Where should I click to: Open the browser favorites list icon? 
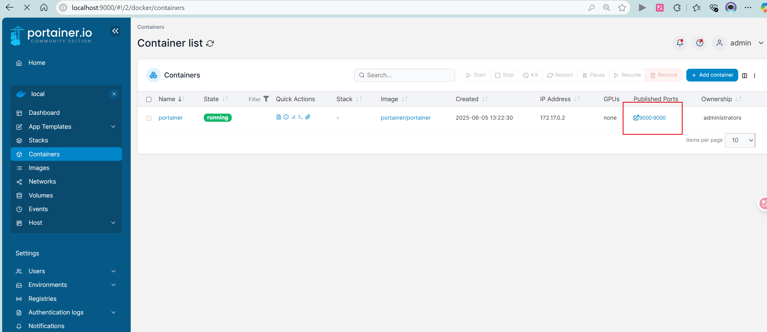click(x=697, y=8)
